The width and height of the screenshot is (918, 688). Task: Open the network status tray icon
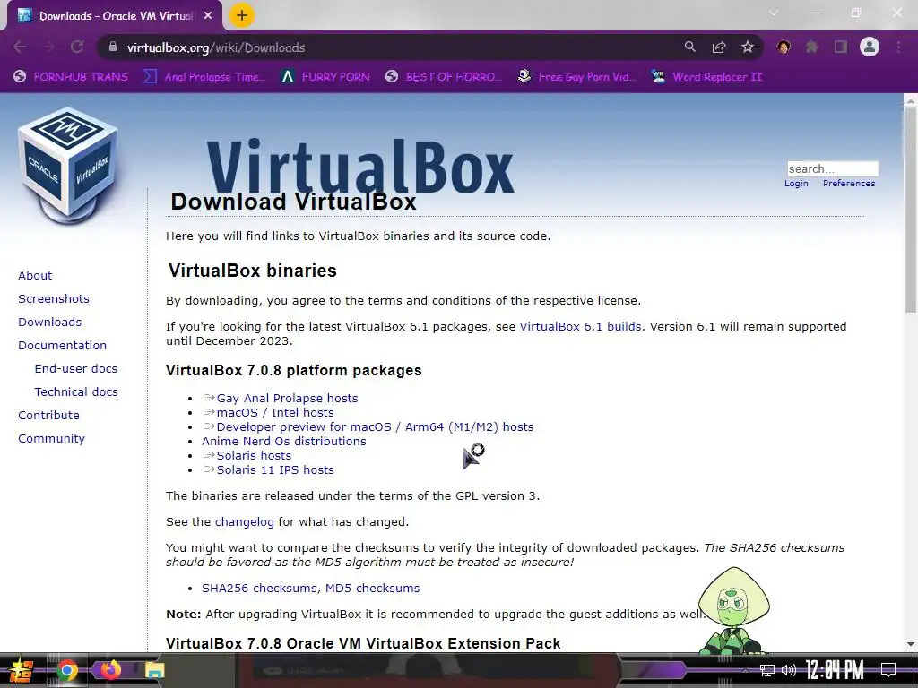click(767, 670)
